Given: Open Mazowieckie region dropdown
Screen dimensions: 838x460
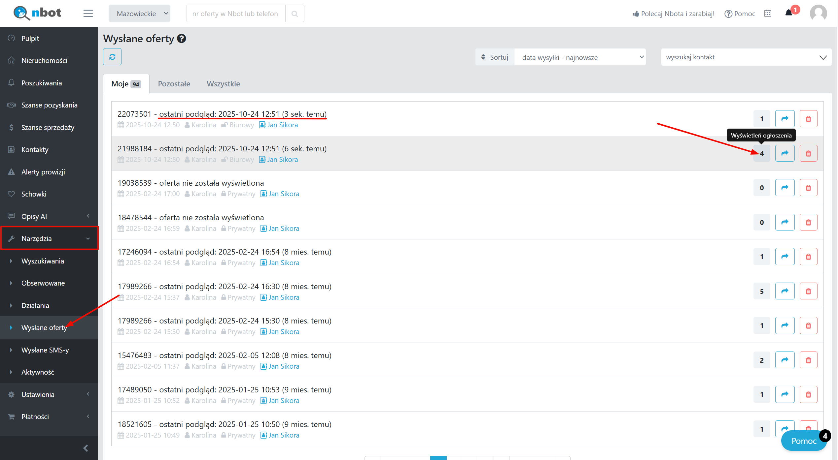Looking at the screenshot, I should click(139, 14).
